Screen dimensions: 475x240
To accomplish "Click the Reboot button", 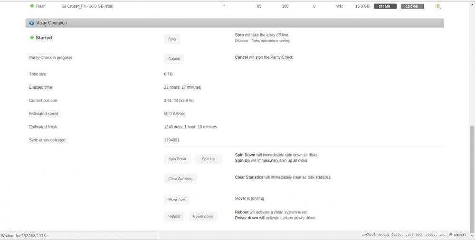I will [x=174, y=216].
